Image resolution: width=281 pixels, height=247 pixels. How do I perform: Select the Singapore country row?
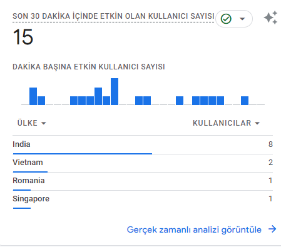tap(143, 199)
